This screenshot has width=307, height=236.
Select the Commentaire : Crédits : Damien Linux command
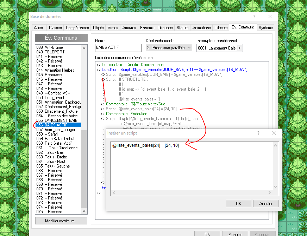tap(132, 65)
